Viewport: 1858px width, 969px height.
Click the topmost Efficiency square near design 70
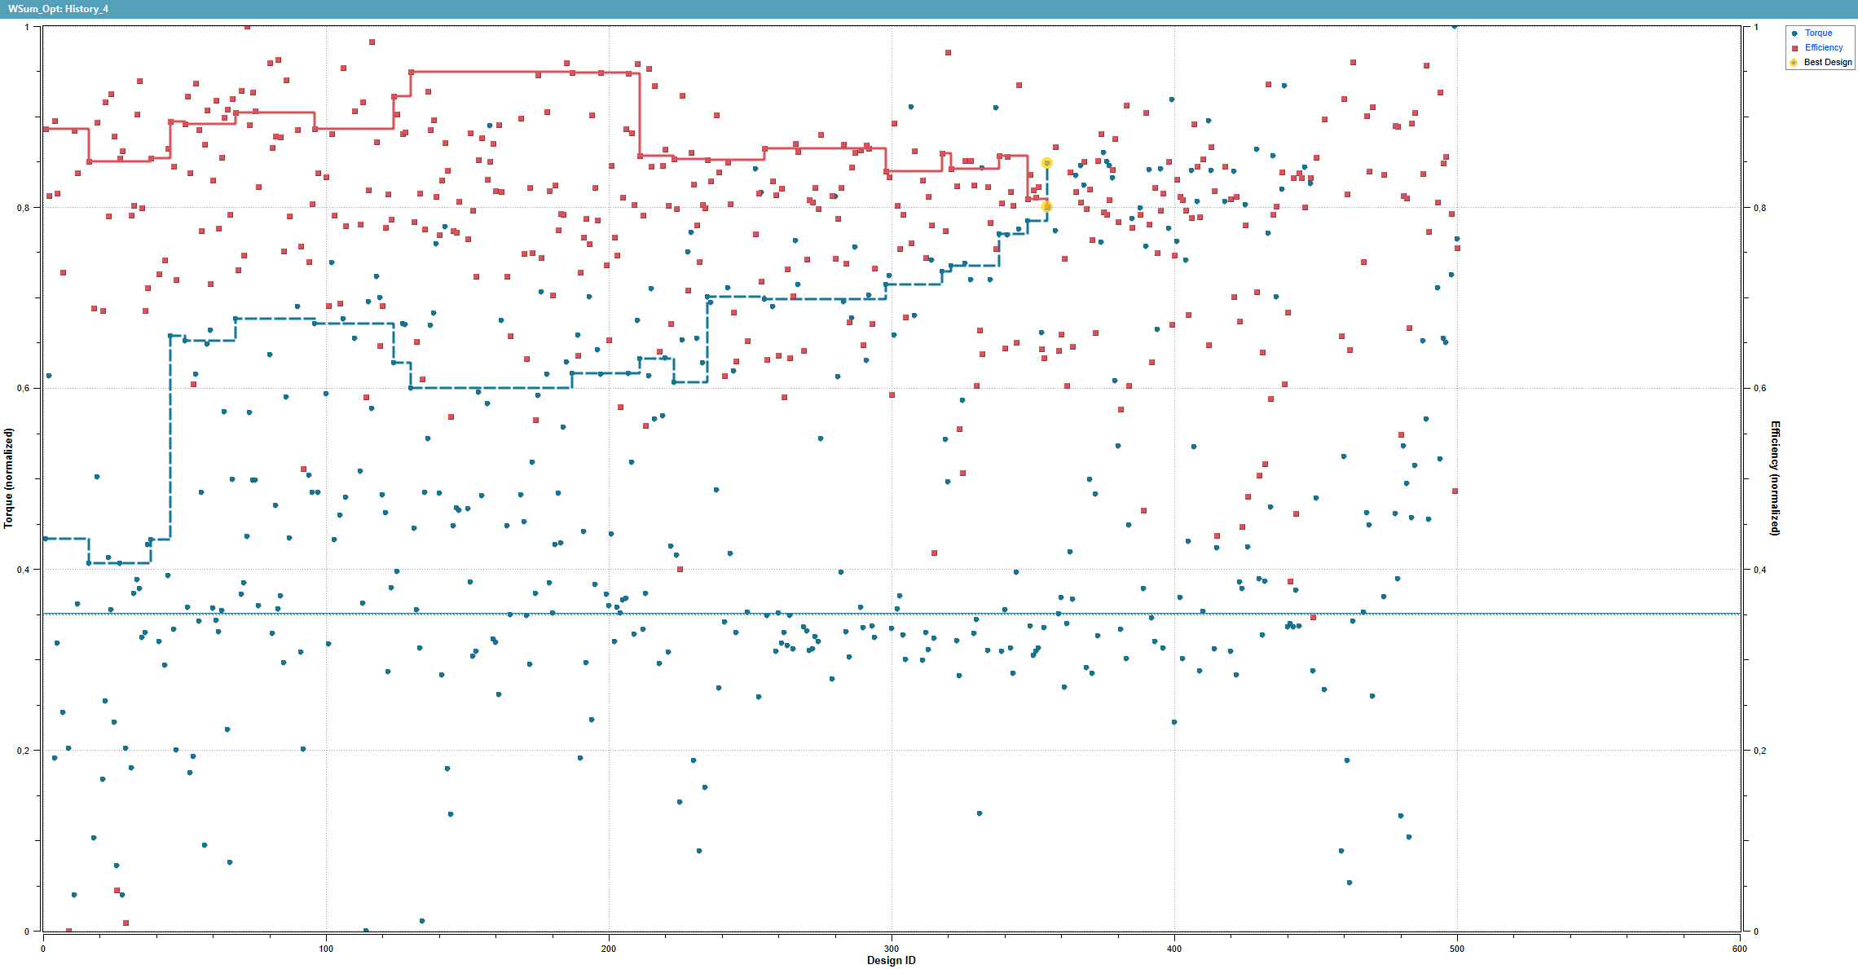[247, 26]
